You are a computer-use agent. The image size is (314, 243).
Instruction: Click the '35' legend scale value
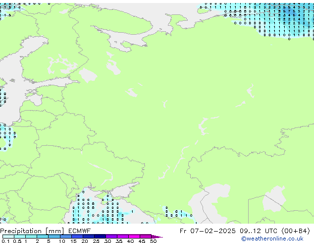click(x=119, y=241)
